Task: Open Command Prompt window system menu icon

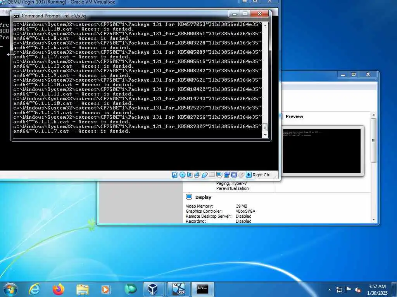Action: [x=16, y=16]
